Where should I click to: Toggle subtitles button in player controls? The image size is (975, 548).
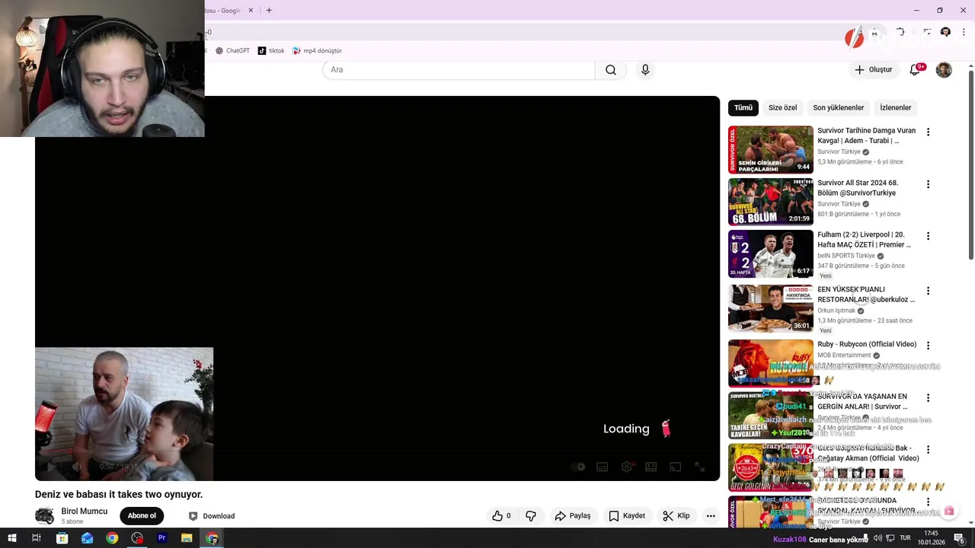point(602,467)
